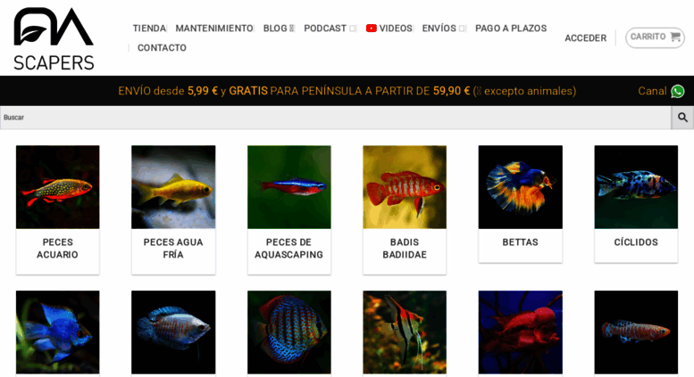Click the Contacto link
Viewport: 694px width, 377px height.
pyautogui.click(x=162, y=47)
